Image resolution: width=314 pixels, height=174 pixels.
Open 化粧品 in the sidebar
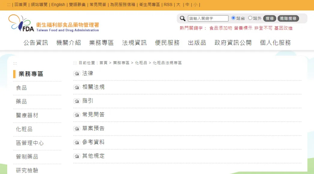24,129
